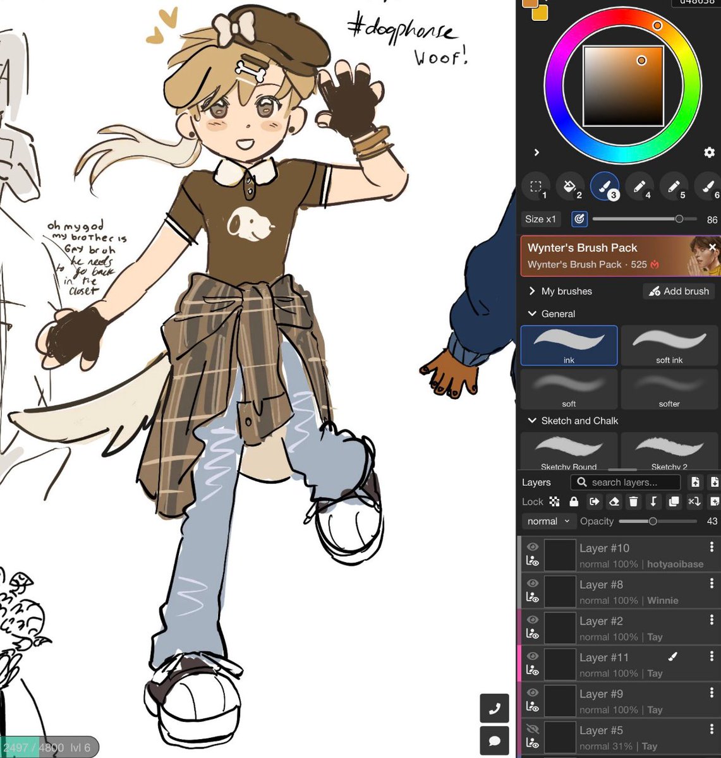Select Layer #8 owned by Winnie

point(619,591)
